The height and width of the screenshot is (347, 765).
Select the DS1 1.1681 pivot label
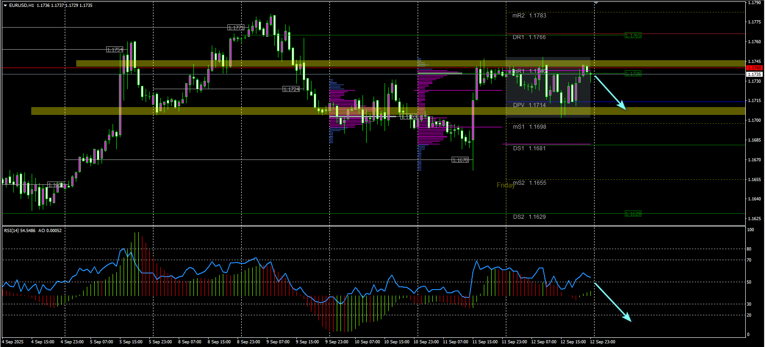[529, 148]
